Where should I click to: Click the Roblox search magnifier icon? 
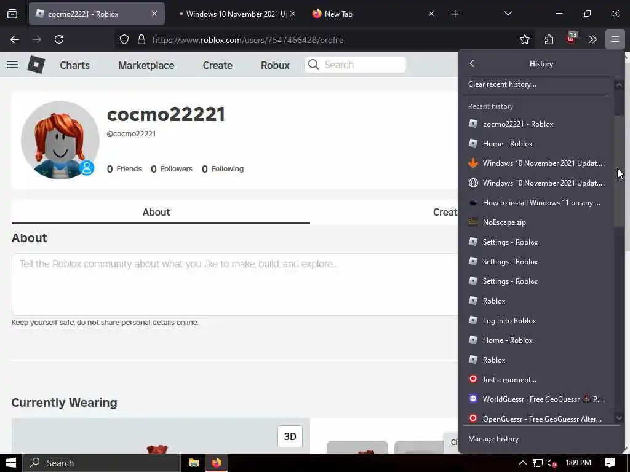click(313, 65)
